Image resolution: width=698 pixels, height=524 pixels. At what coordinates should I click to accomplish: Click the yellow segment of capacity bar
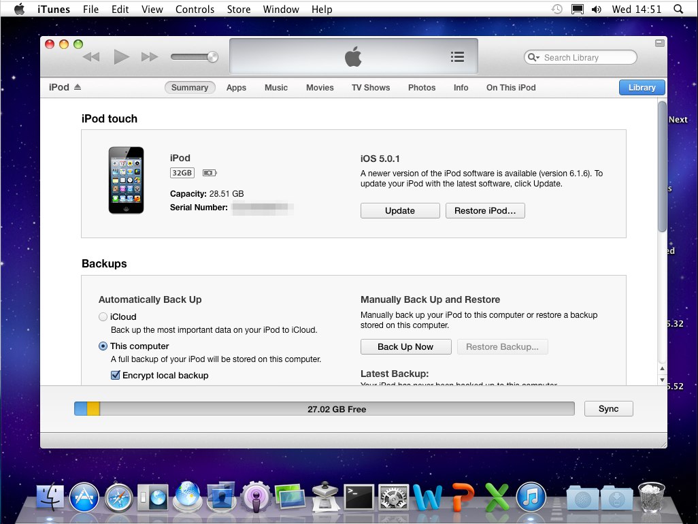pyautogui.click(x=93, y=409)
